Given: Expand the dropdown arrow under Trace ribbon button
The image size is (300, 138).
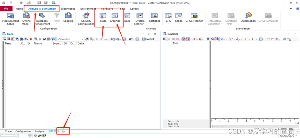Looking at the screenshot, I should pyautogui.click(x=103, y=24).
